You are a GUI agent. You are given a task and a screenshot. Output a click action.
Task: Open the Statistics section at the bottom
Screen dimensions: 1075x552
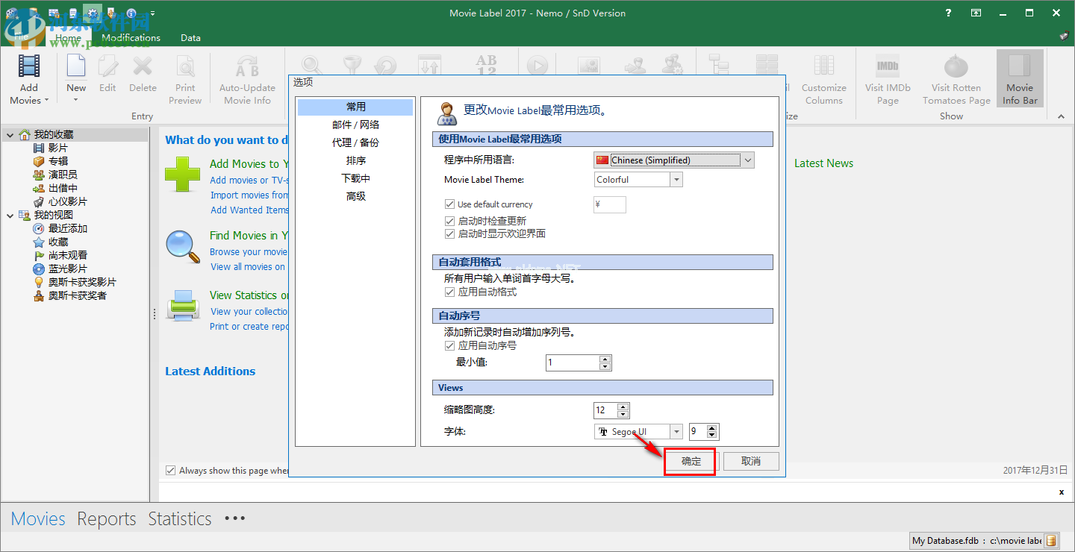[x=180, y=518]
